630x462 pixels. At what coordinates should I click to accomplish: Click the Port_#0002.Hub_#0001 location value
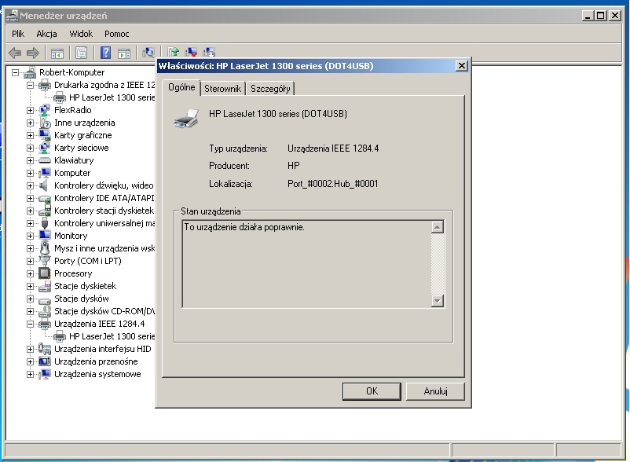333,184
